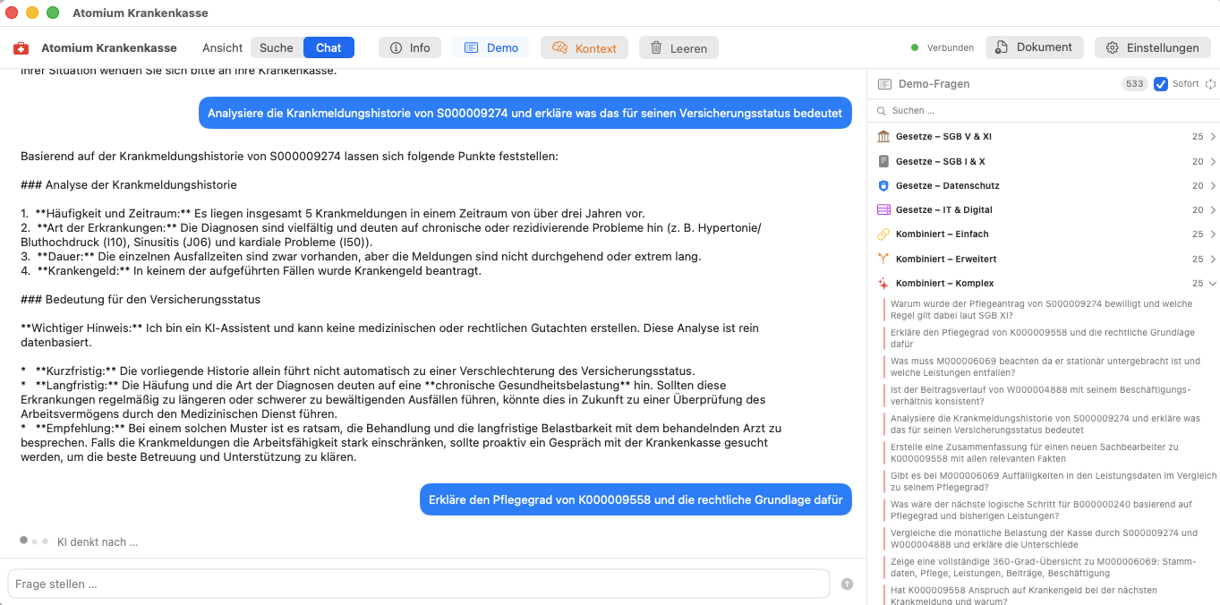Select question 'Hat K000009558 Anspruch auf Krankengeld'
This screenshot has height=605, width=1220.
(1049, 595)
